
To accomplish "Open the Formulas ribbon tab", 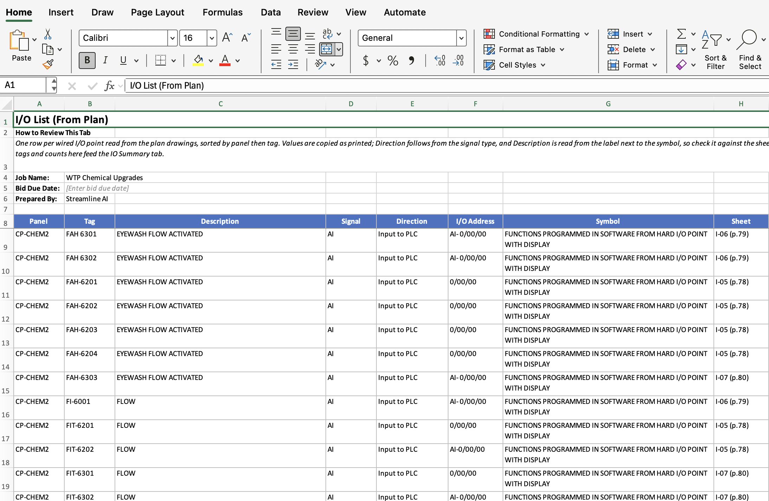I will coord(222,12).
